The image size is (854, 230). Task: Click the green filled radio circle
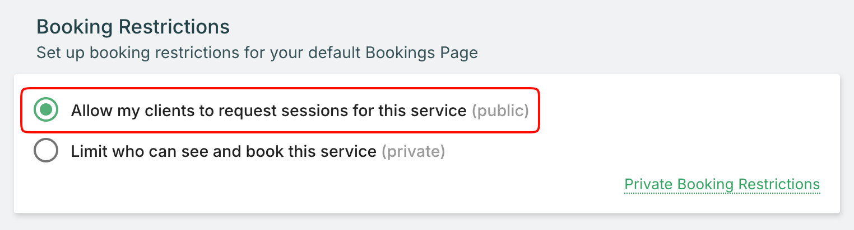[46, 111]
